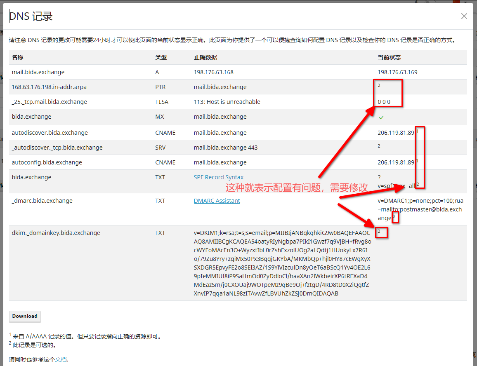Screen dimensions: 477x366
Task: Open the SPF Record Syntax link
Action: pos(219,177)
